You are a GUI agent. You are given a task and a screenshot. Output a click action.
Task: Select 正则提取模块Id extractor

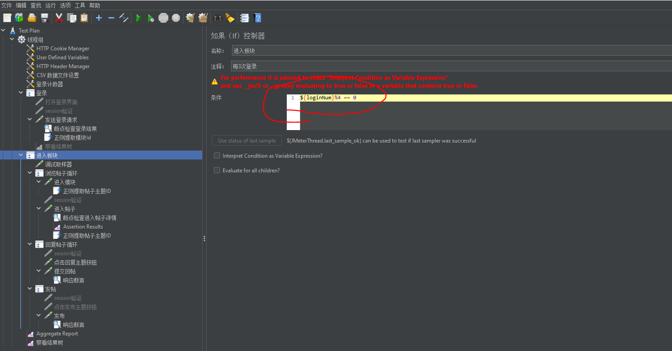pyautogui.click(x=73, y=138)
